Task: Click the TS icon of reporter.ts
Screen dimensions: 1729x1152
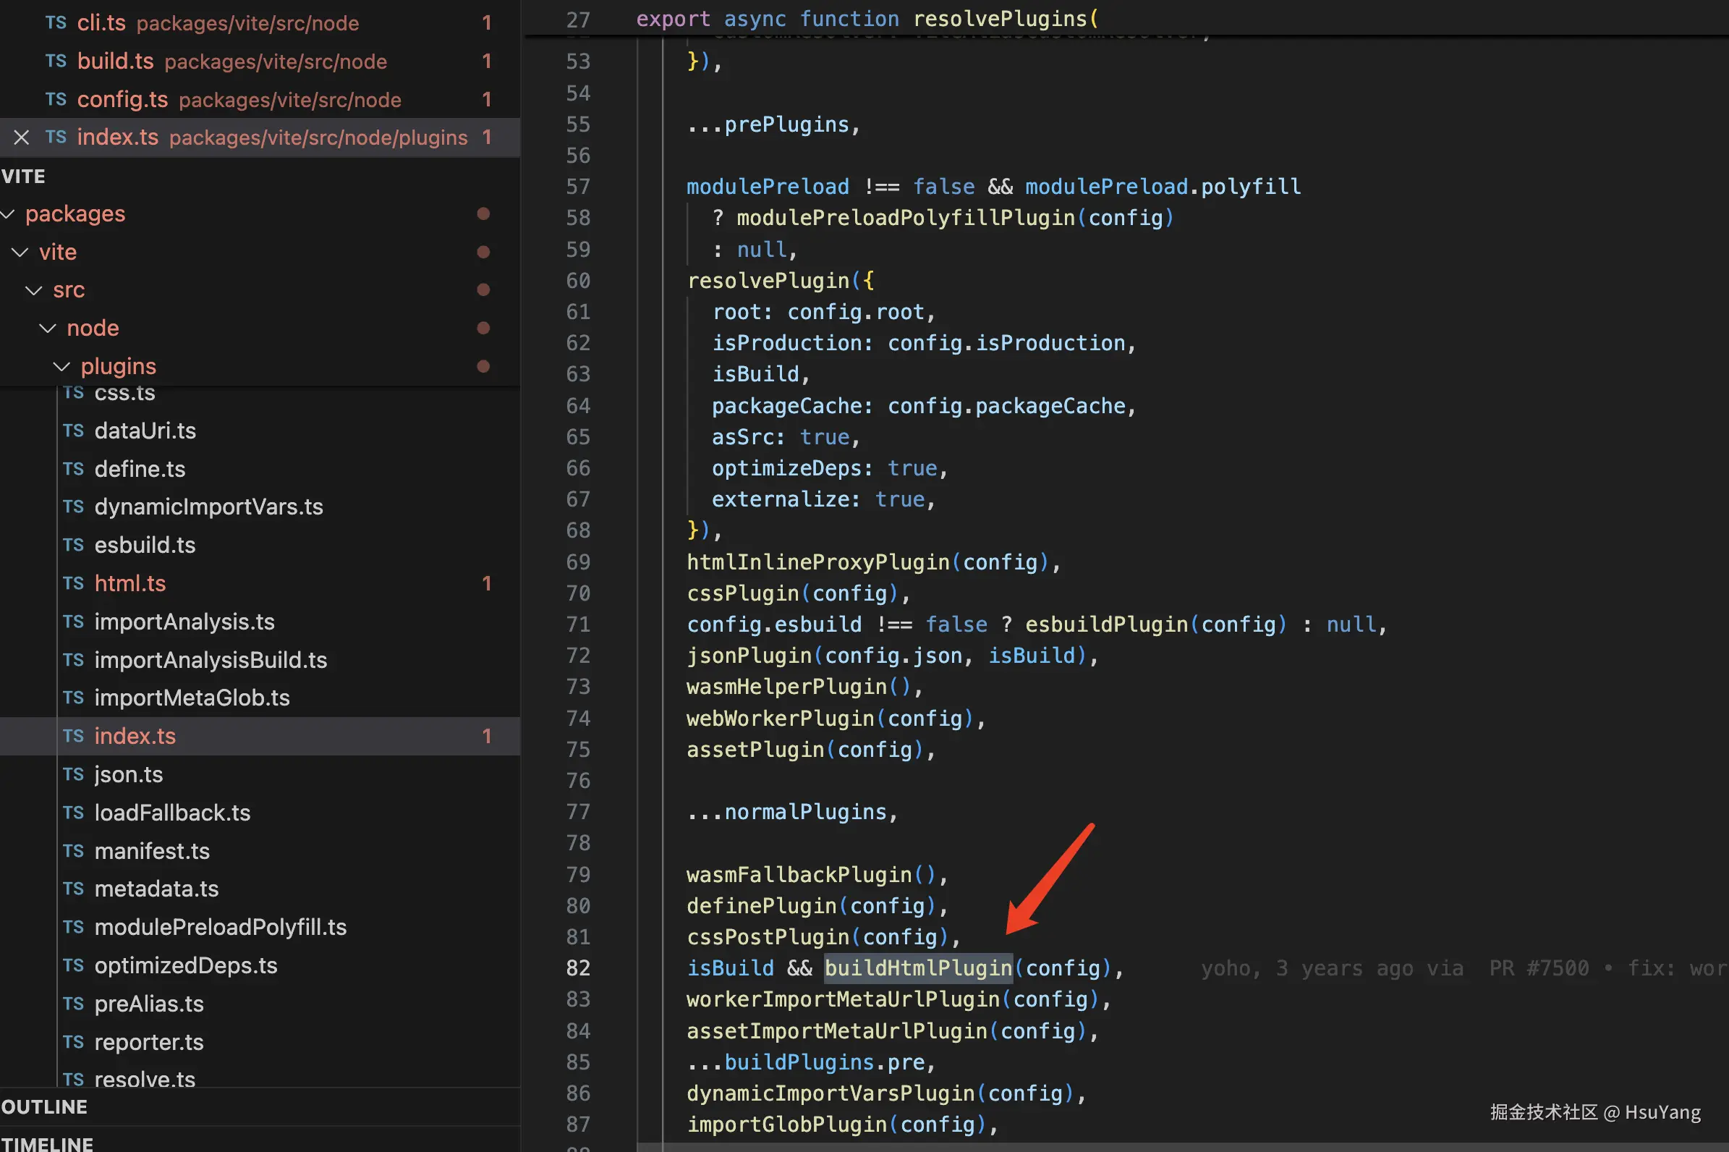Action: coord(74,1042)
